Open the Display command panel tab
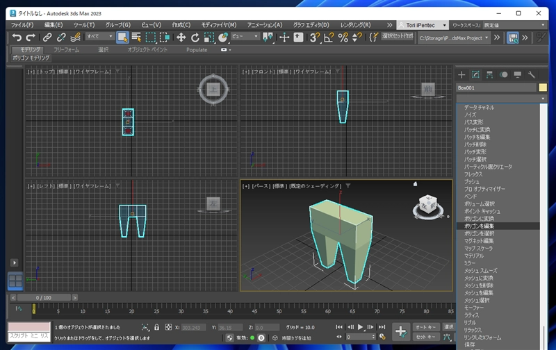This screenshot has width=556, height=350. coord(518,75)
